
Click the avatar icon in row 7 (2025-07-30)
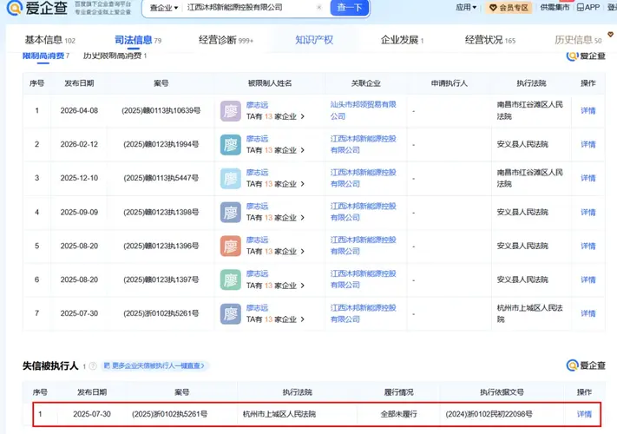[x=231, y=313]
